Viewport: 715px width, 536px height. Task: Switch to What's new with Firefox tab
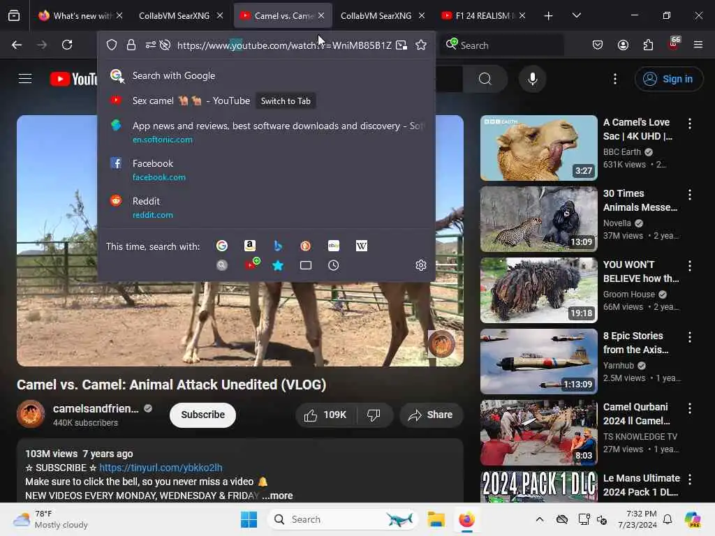point(80,15)
